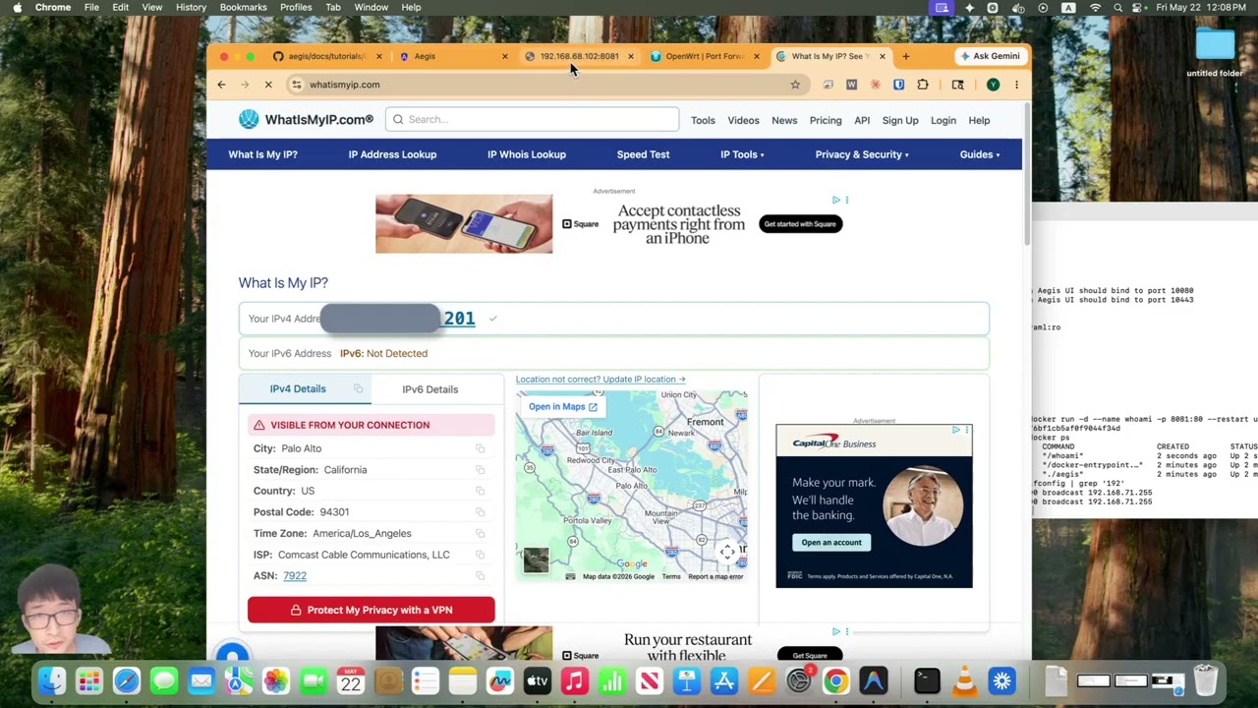Open the Tools link
Screen dimensions: 1258x708
click(x=703, y=120)
